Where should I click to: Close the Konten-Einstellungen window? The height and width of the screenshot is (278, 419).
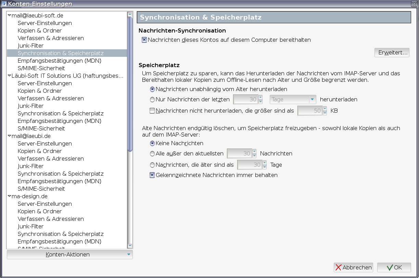(415, 4)
